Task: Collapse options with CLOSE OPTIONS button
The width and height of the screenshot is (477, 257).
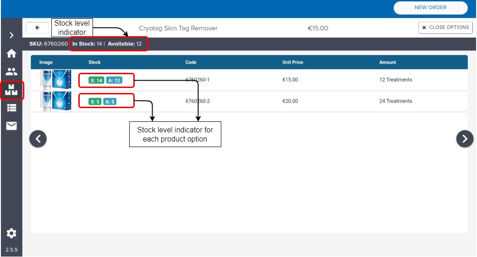Action: point(445,27)
